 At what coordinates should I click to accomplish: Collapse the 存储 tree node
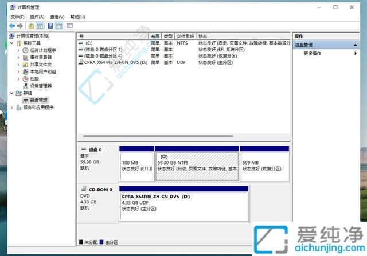pos(11,93)
